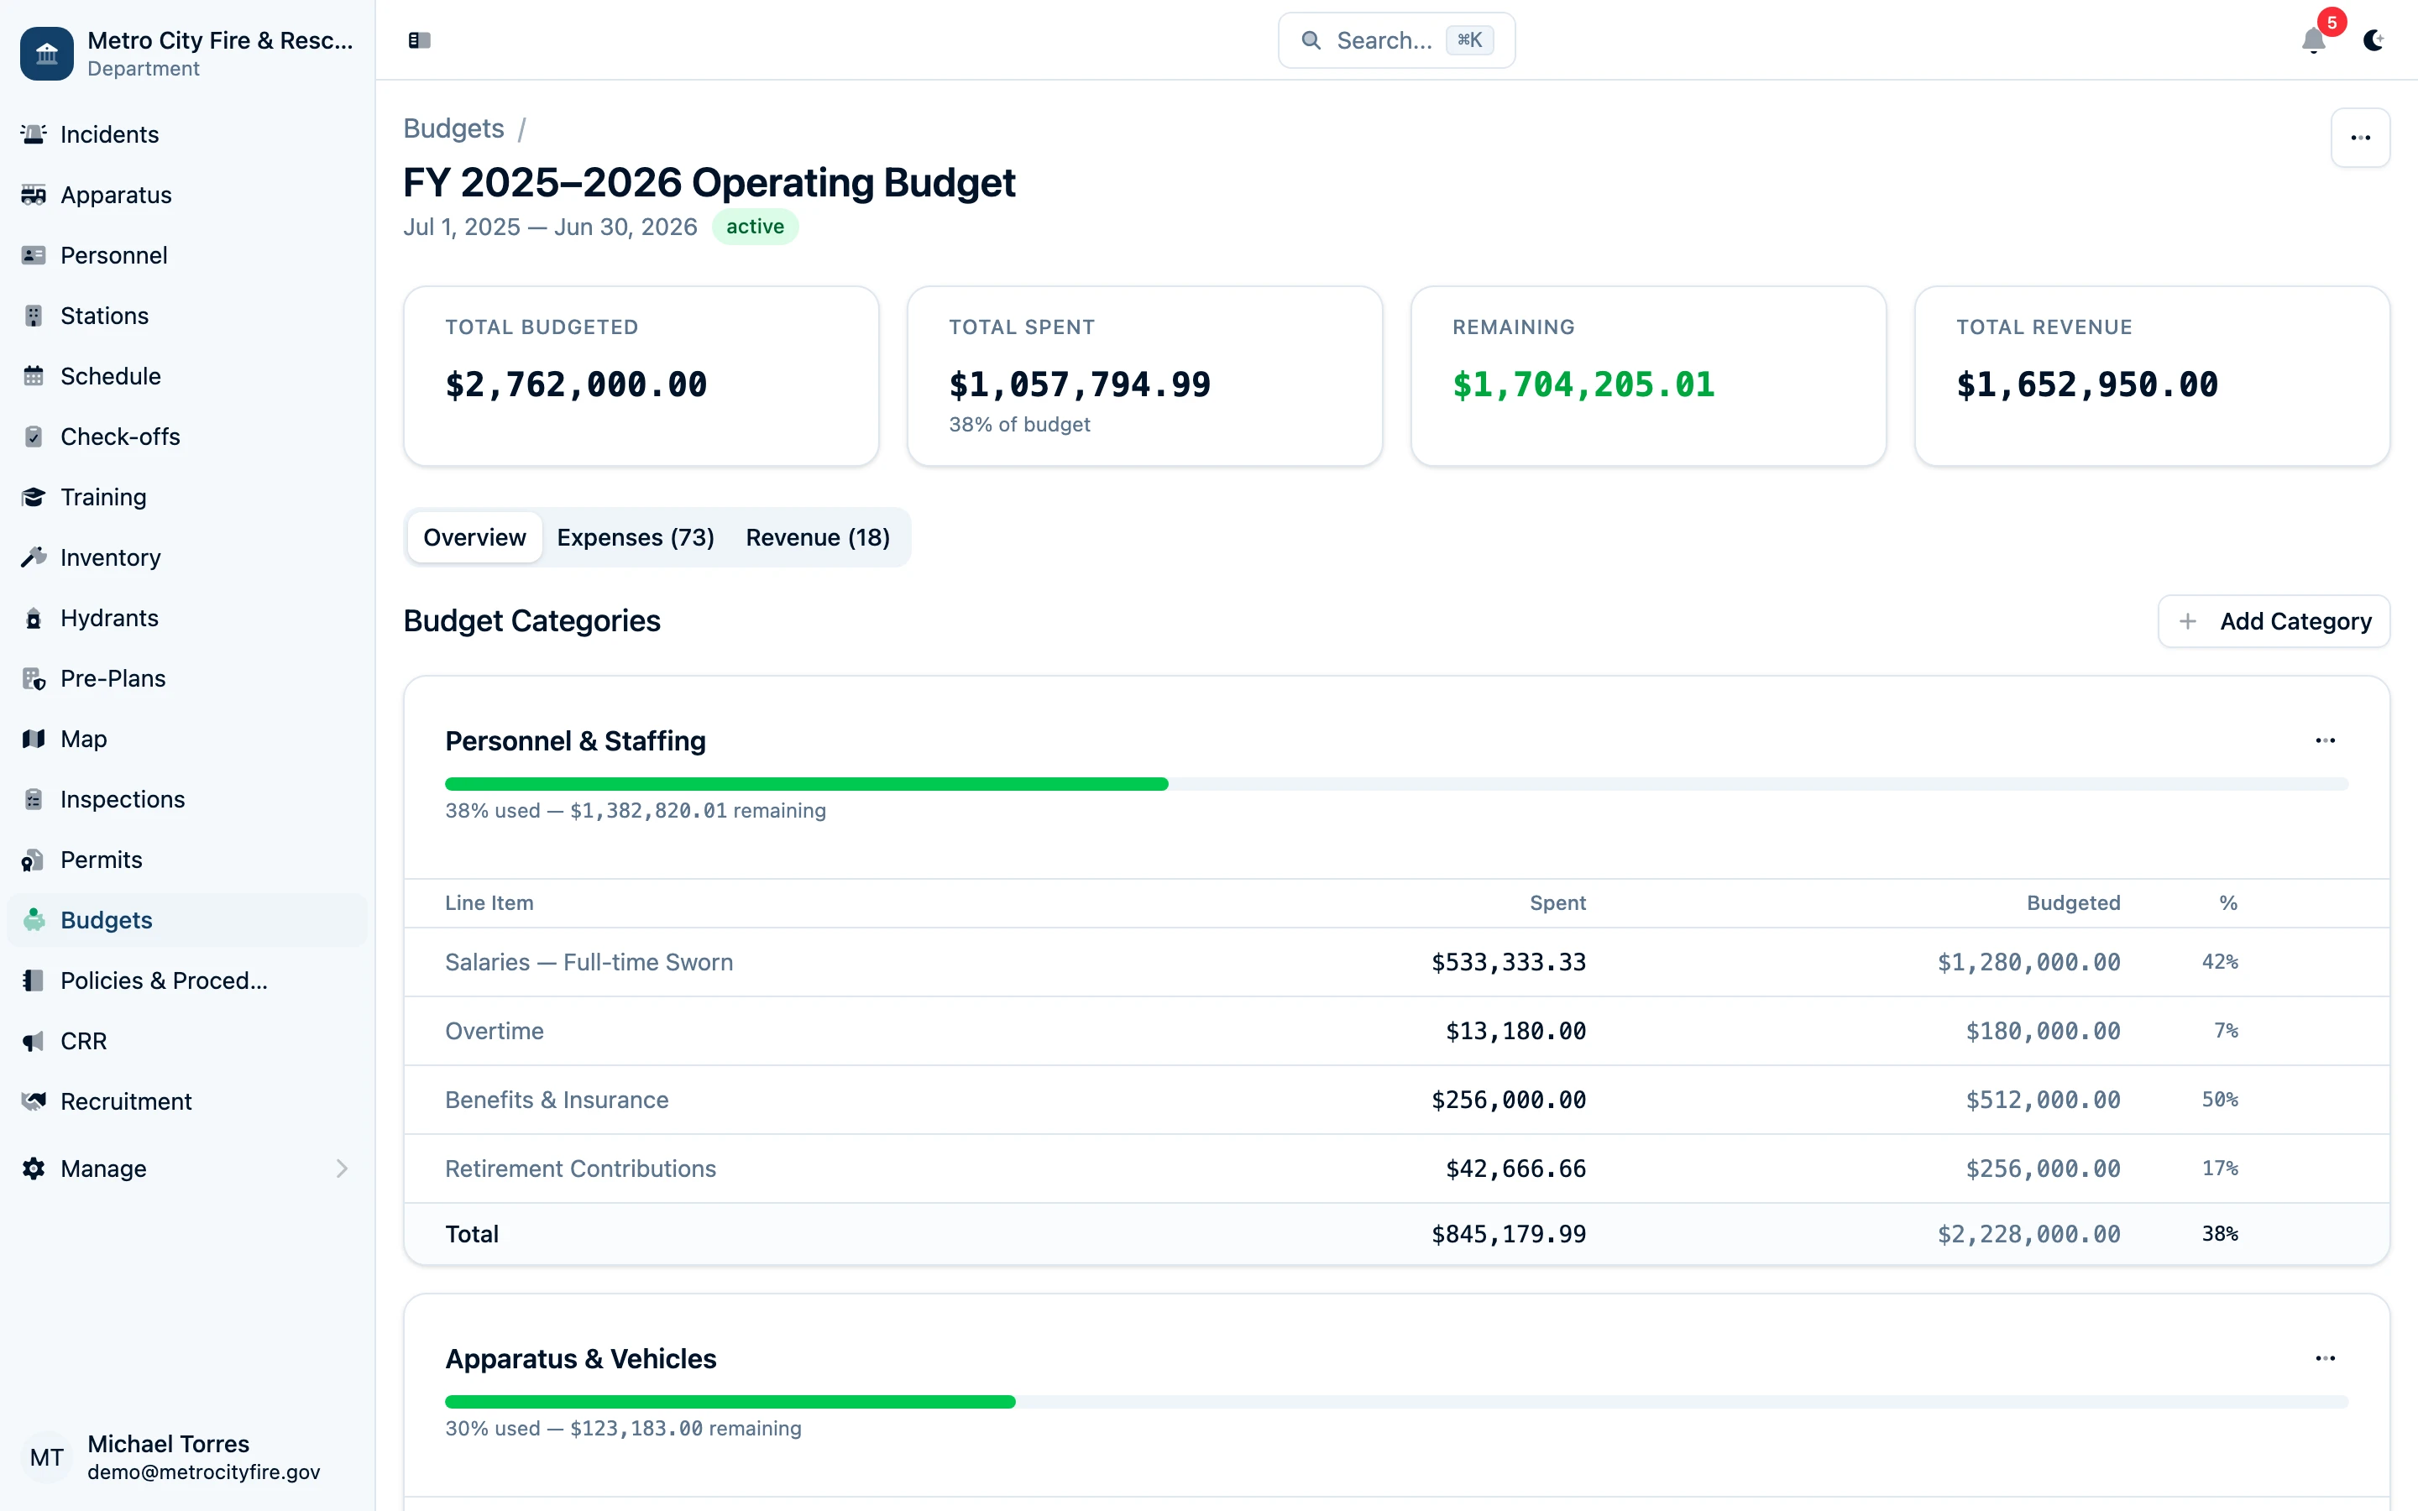Open the Revenue (18) tab
This screenshot has height=1511, width=2418.
(x=817, y=536)
